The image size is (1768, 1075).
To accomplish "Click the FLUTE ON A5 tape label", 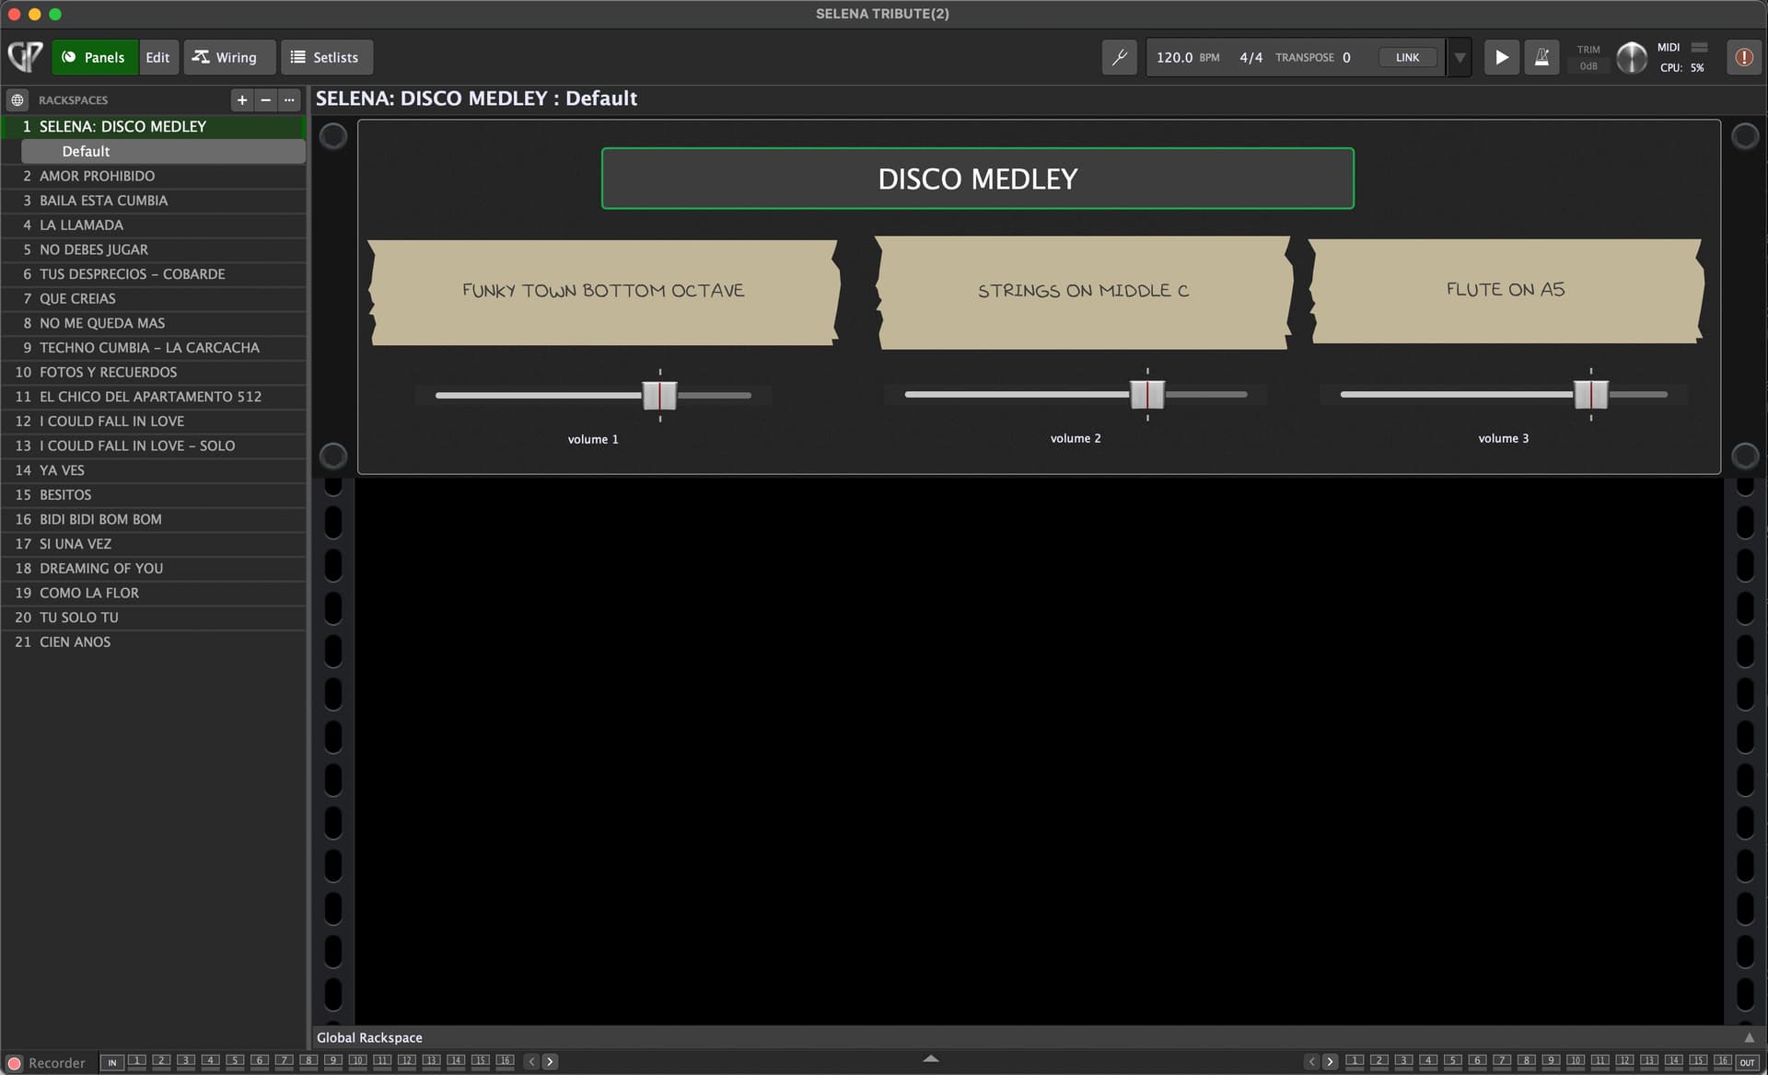I will click(1505, 290).
